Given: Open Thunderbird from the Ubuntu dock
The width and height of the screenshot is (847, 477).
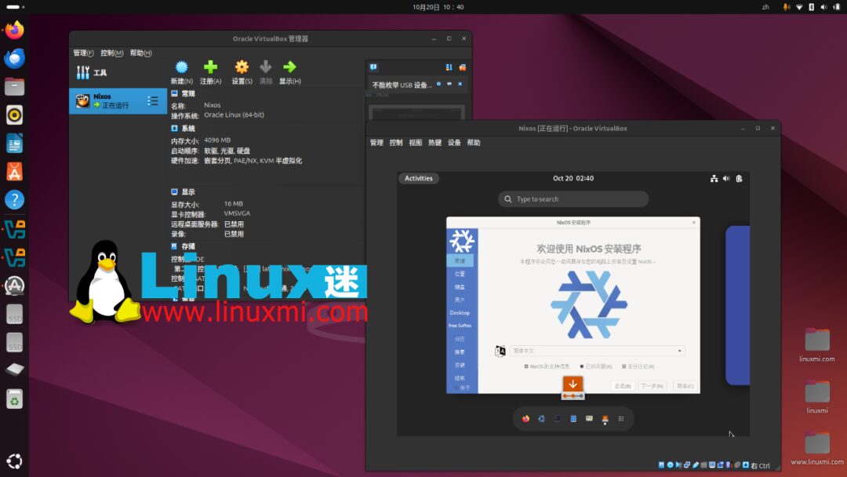Looking at the screenshot, I should pyautogui.click(x=15, y=58).
